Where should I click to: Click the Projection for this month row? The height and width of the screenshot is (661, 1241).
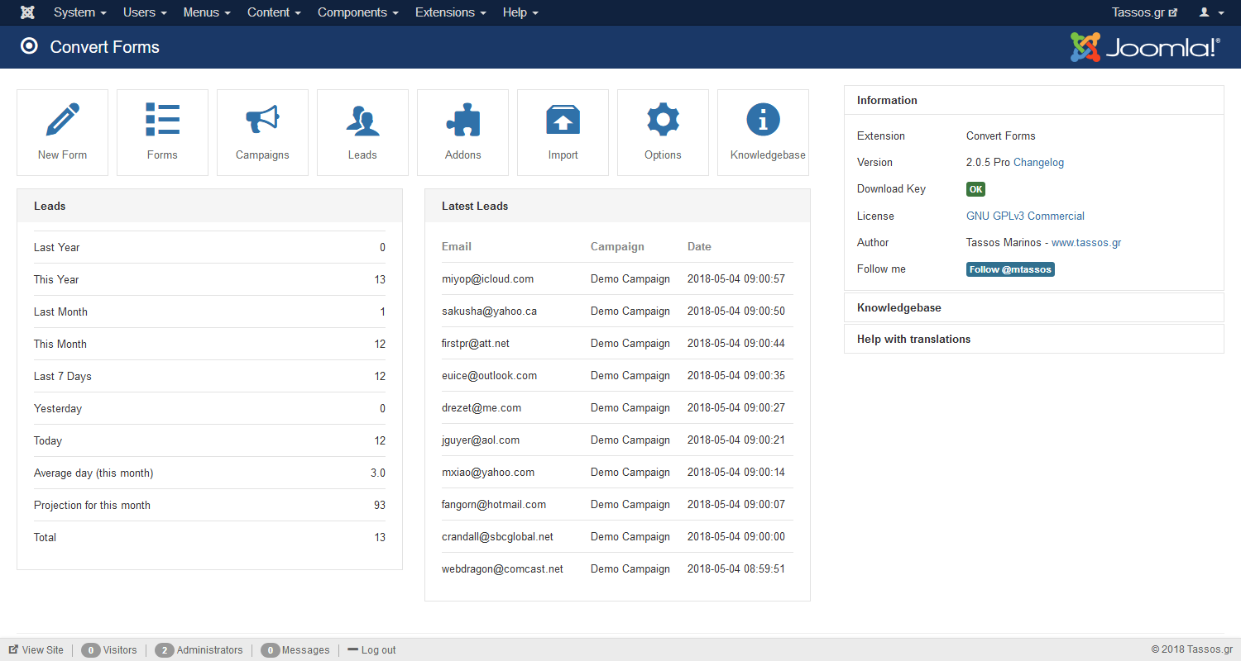209,505
